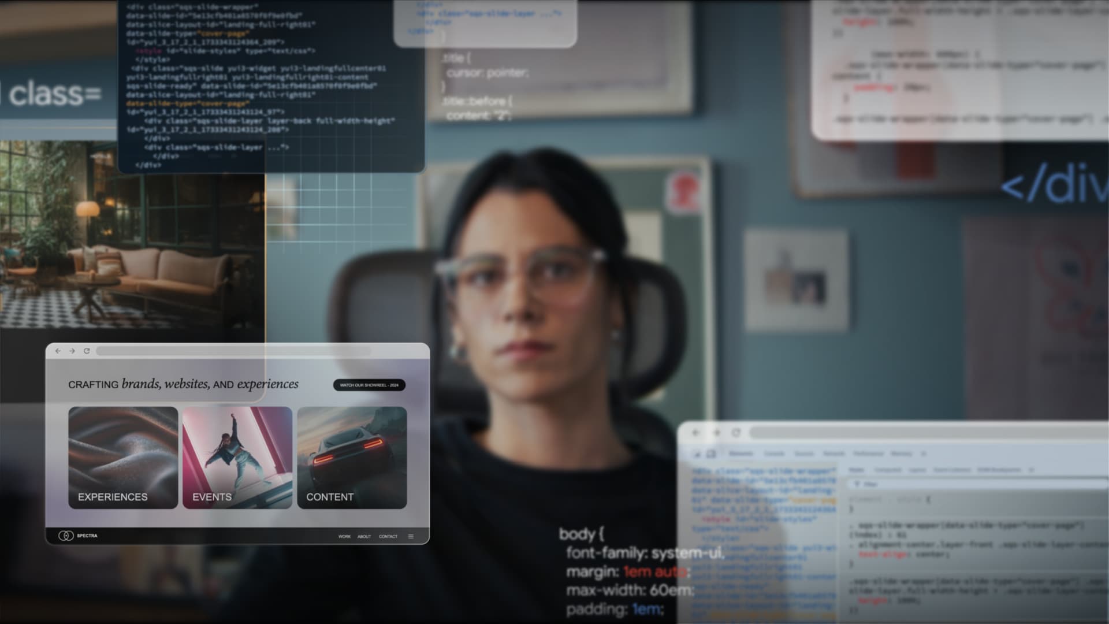This screenshot has height=624, width=1109.
Task: Click the ABOUT menu link
Action: click(364, 536)
